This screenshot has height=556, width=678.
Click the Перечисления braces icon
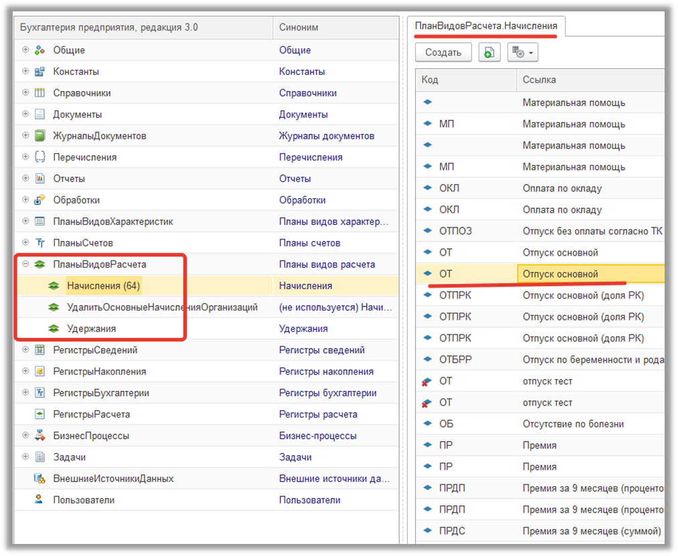39,157
